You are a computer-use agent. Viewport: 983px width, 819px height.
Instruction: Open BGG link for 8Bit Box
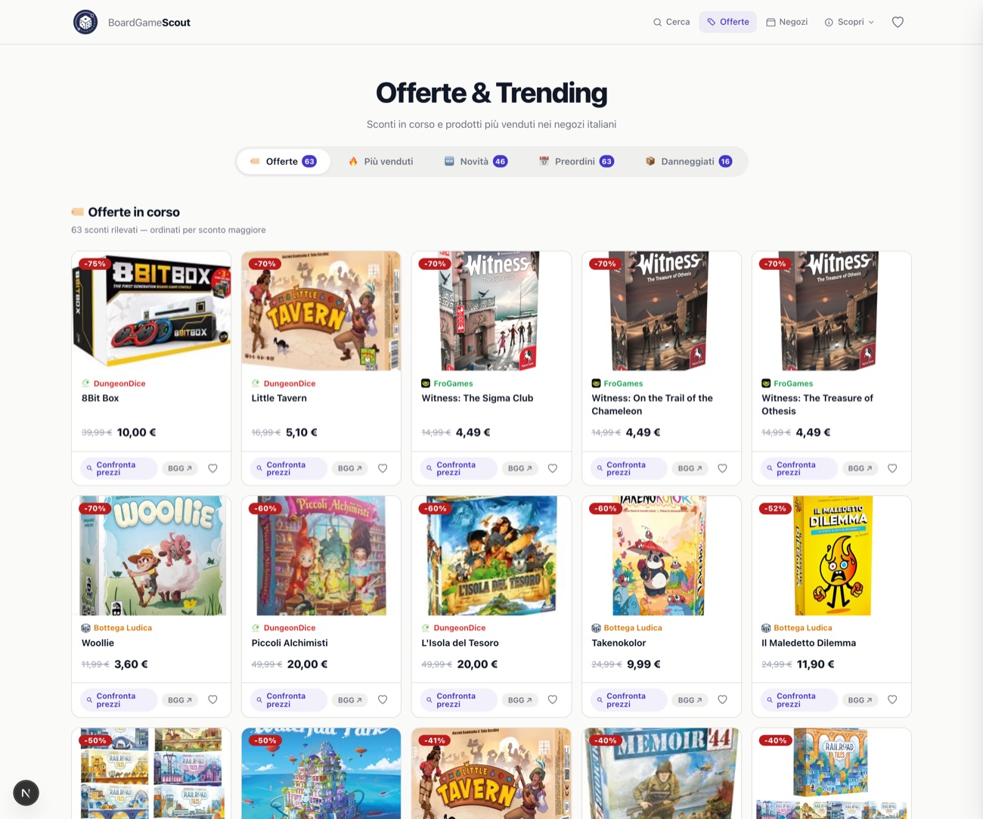pyautogui.click(x=180, y=468)
